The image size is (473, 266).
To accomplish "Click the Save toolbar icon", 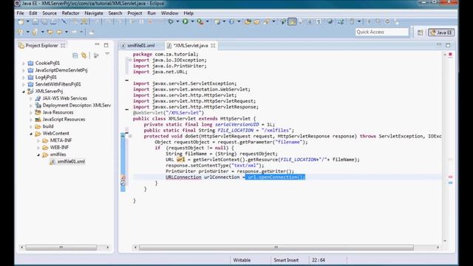I will tap(35, 21).
